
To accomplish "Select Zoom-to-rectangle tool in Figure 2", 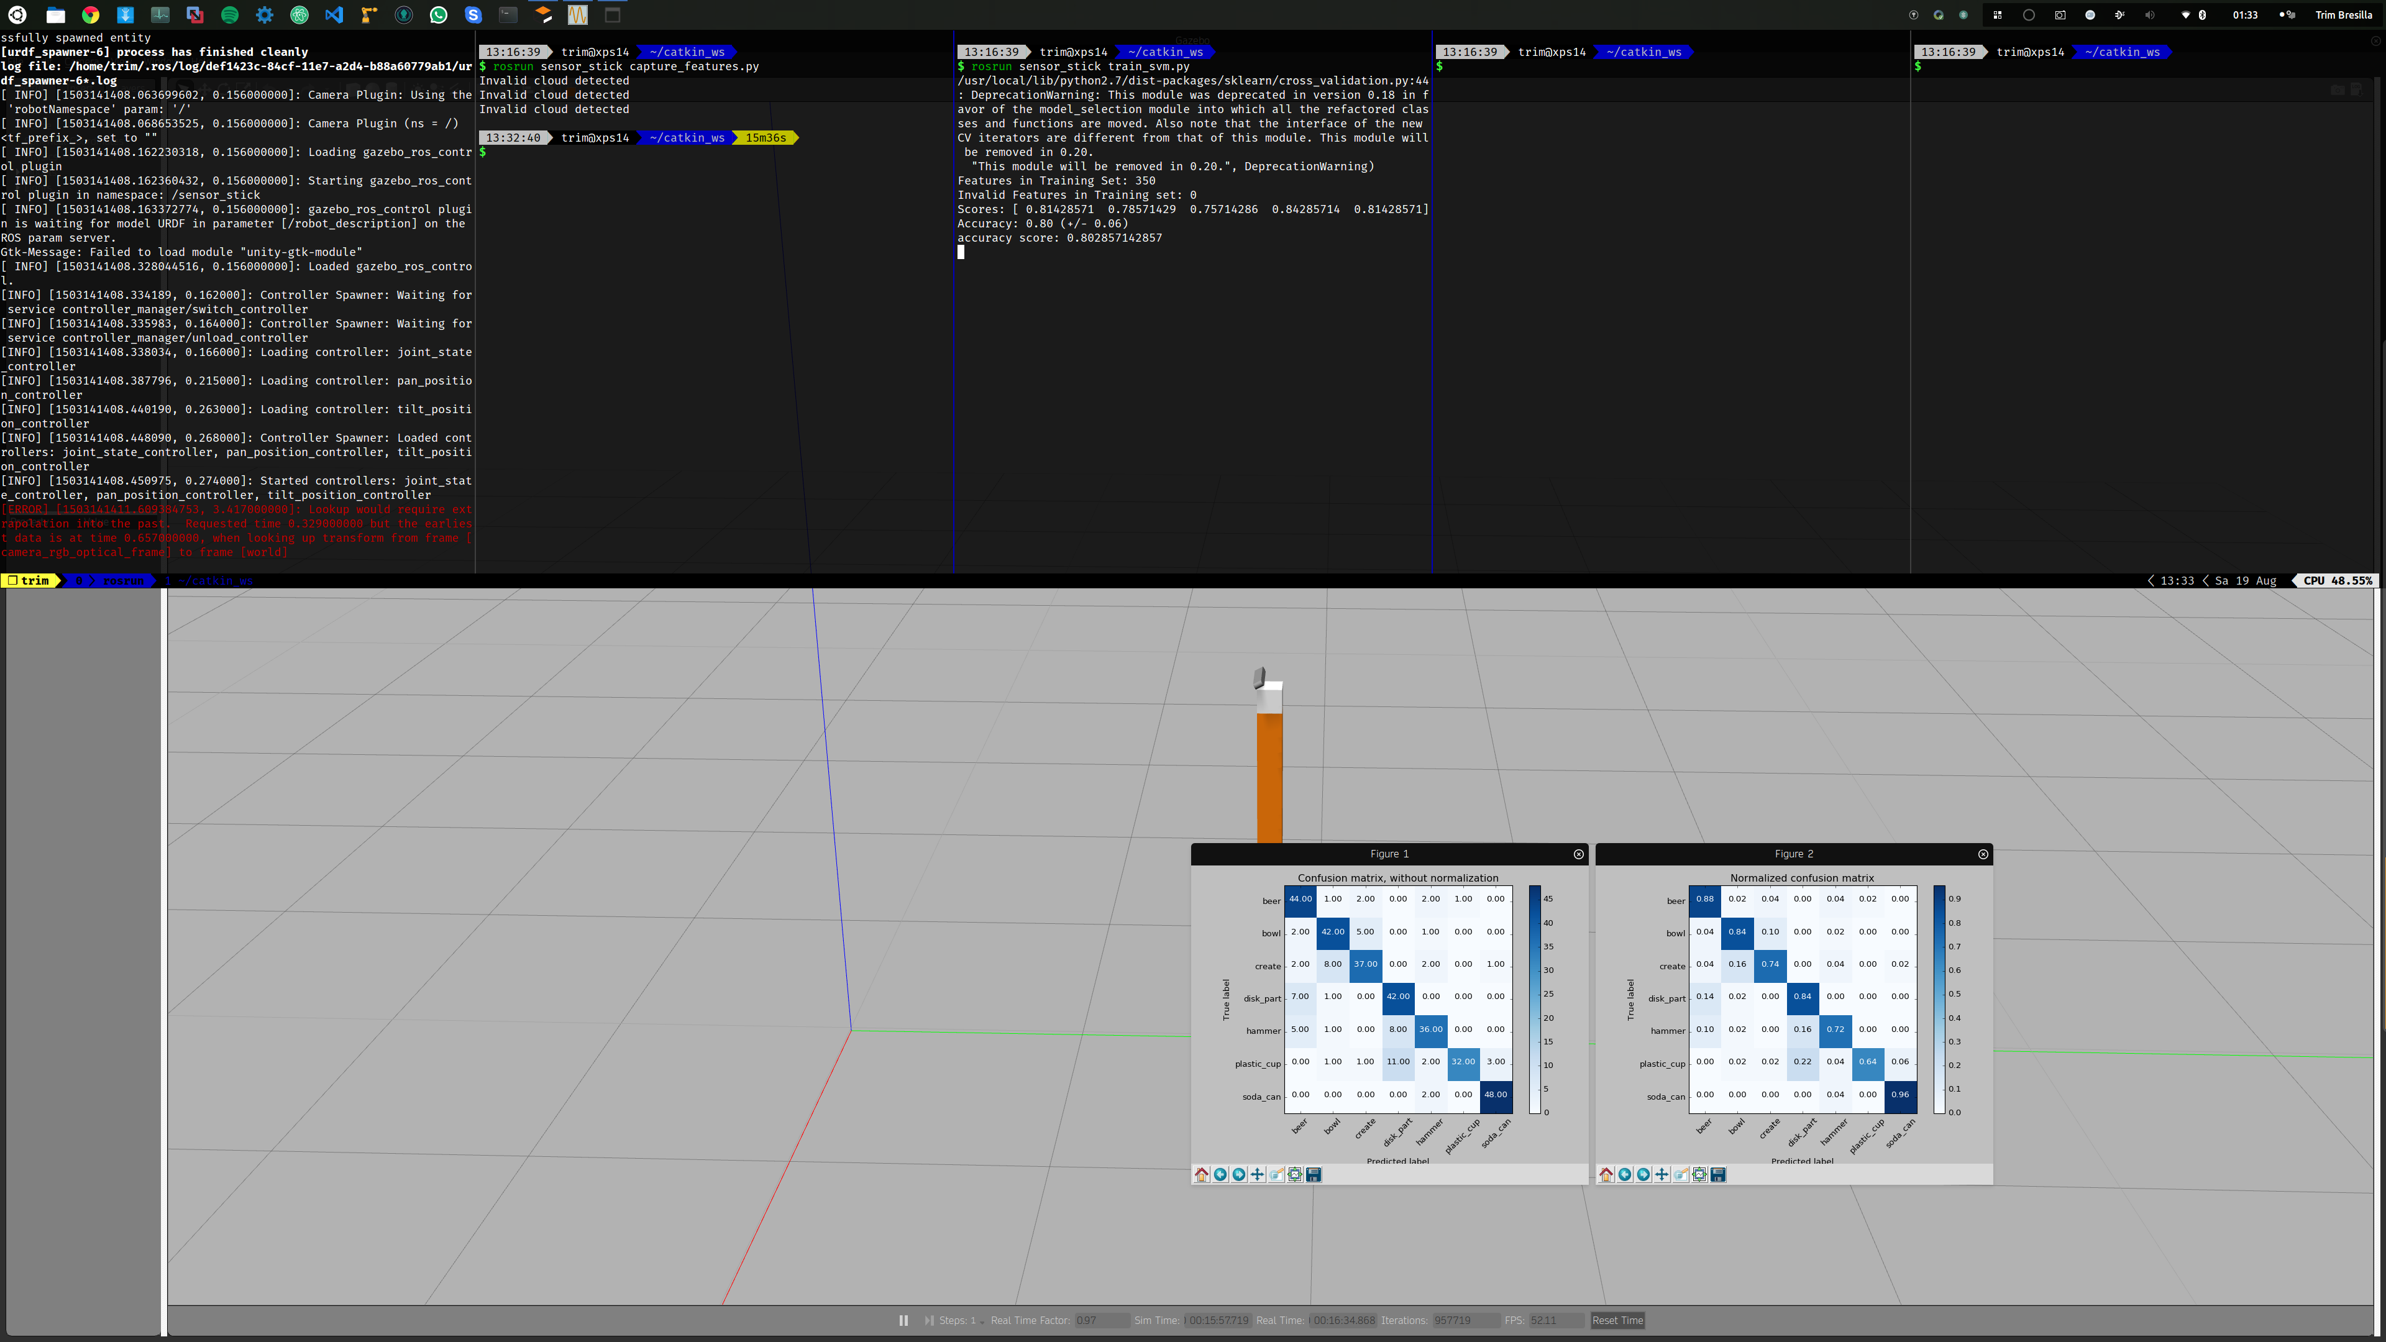I will (1681, 1174).
